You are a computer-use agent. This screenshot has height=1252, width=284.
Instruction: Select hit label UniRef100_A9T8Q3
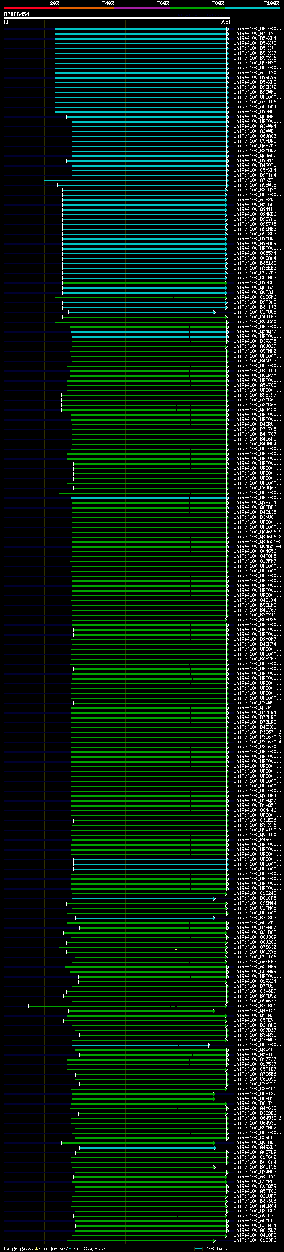[255, 234]
